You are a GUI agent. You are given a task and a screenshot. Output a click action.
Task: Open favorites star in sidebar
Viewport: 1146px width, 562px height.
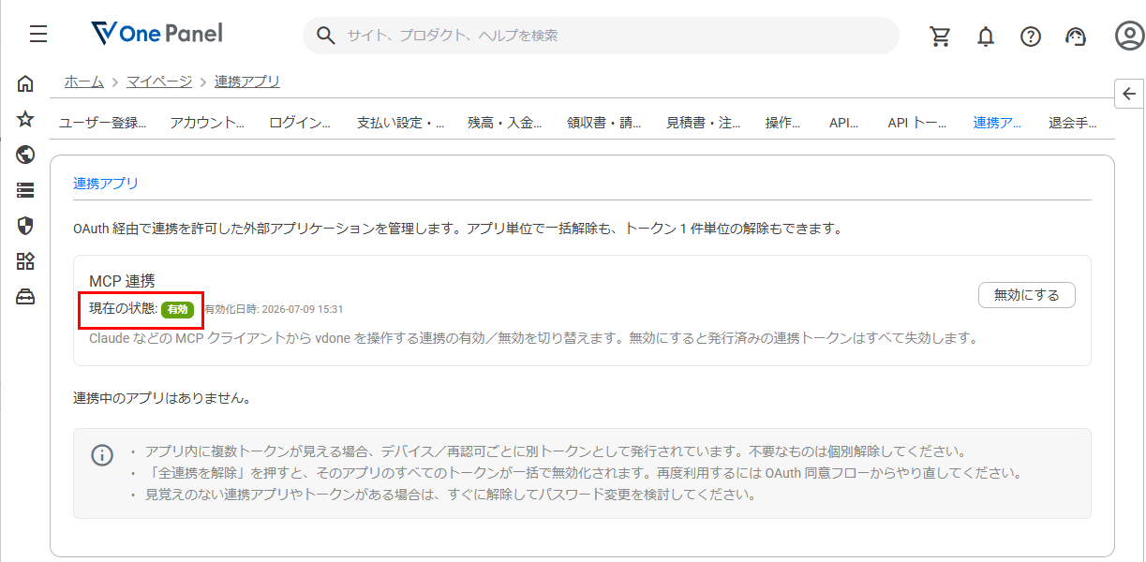pos(25,119)
